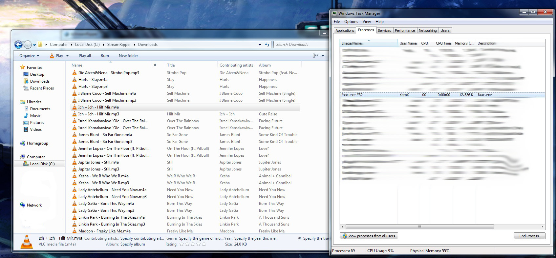Switch to the Services tab
556x258 pixels.
point(384,30)
